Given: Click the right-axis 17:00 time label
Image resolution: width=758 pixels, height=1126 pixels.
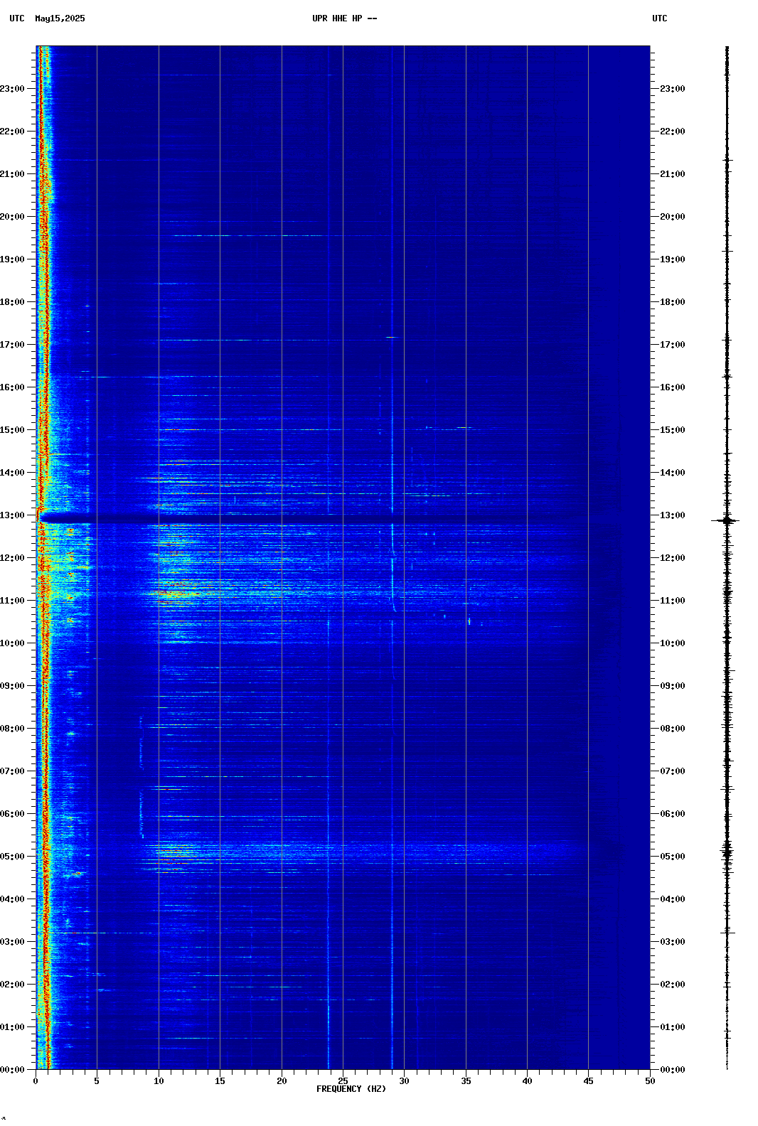Looking at the screenshot, I should (673, 345).
